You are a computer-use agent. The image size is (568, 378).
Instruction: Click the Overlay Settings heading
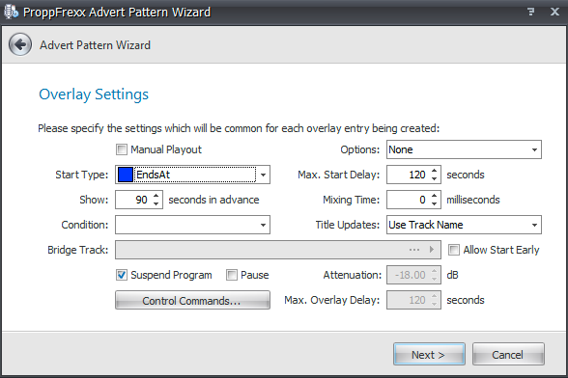point(94,94)
